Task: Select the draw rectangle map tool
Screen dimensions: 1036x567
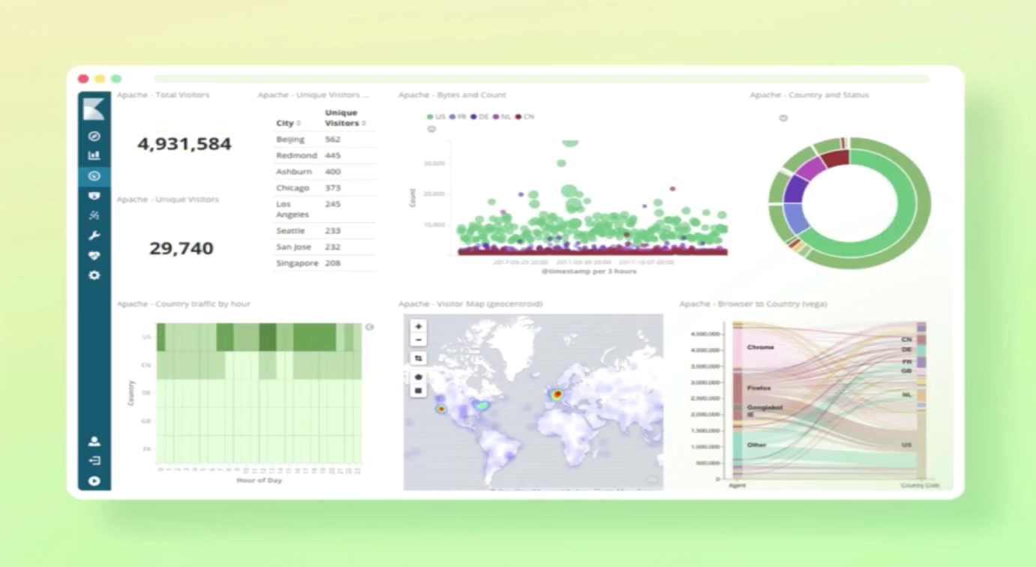Action: (419, 391)
